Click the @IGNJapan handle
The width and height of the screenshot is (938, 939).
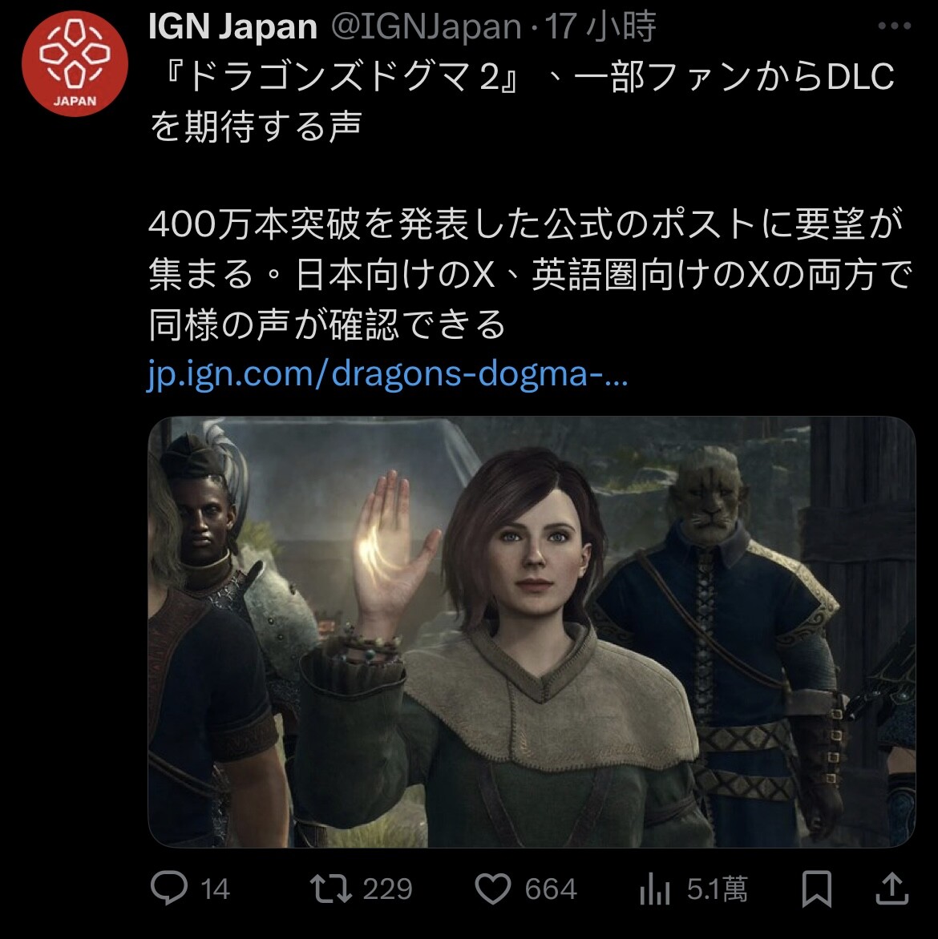(x=427, y=27)
